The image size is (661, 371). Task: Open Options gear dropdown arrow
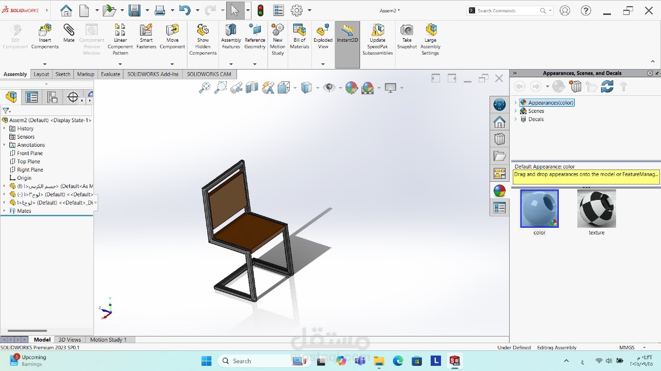click(309, 10)
